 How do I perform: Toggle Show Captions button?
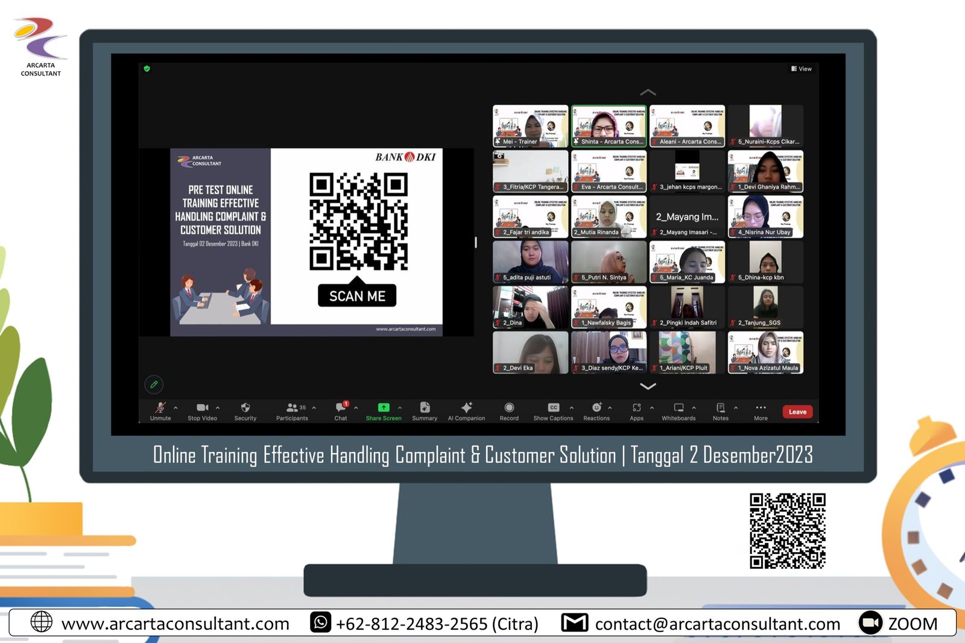553,409
